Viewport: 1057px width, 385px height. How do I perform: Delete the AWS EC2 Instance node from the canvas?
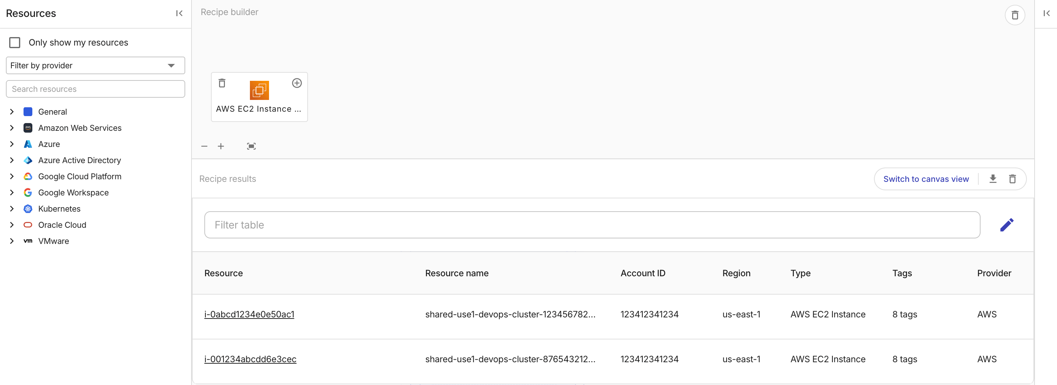point(222,83)
